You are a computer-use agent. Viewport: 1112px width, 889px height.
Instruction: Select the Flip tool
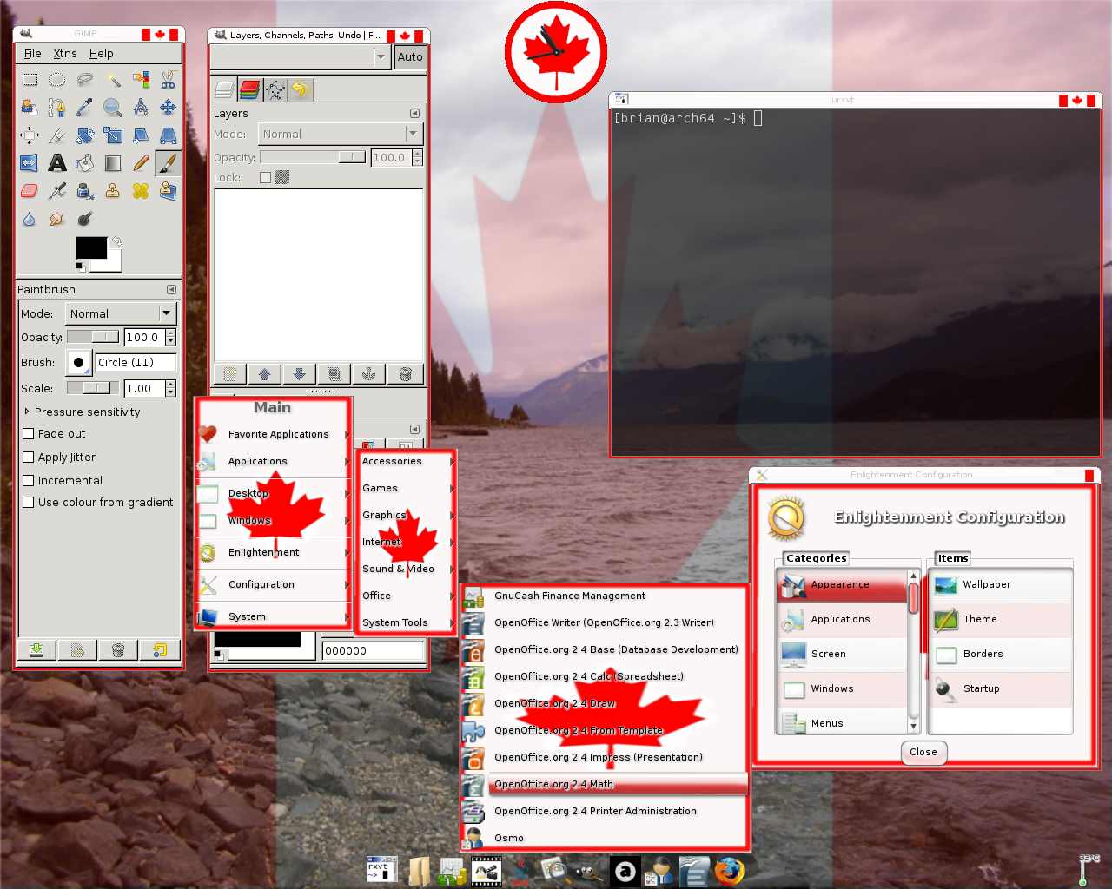pos(30,163)
